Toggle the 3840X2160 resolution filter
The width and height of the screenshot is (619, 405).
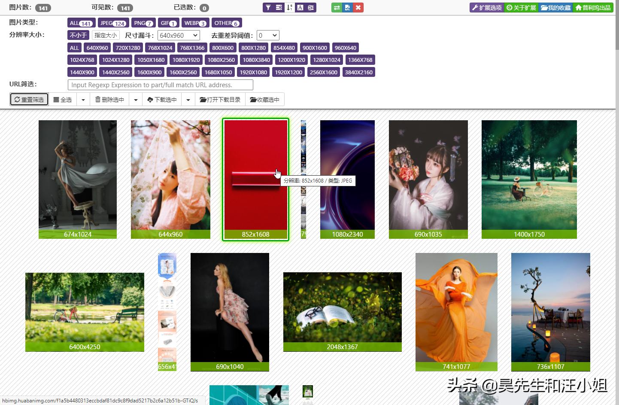(359, 72)
